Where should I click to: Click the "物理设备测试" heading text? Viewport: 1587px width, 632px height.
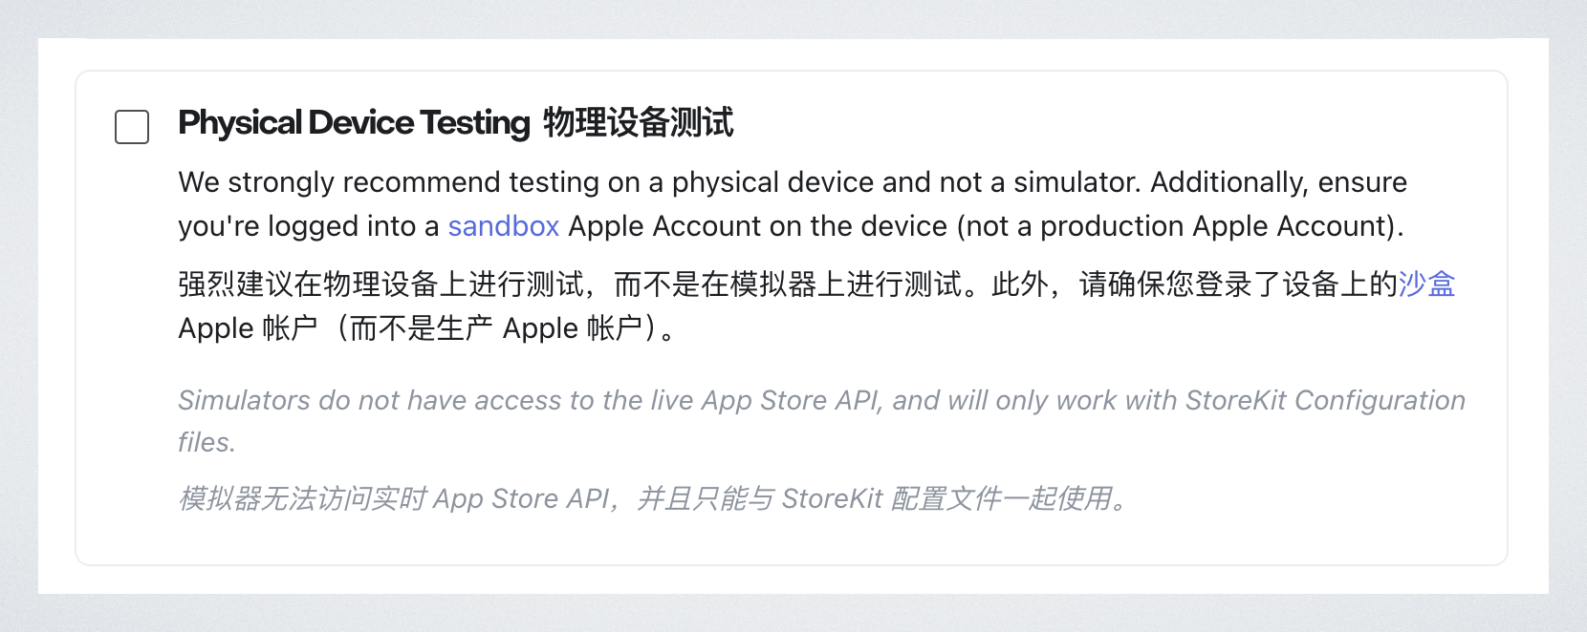638,123
